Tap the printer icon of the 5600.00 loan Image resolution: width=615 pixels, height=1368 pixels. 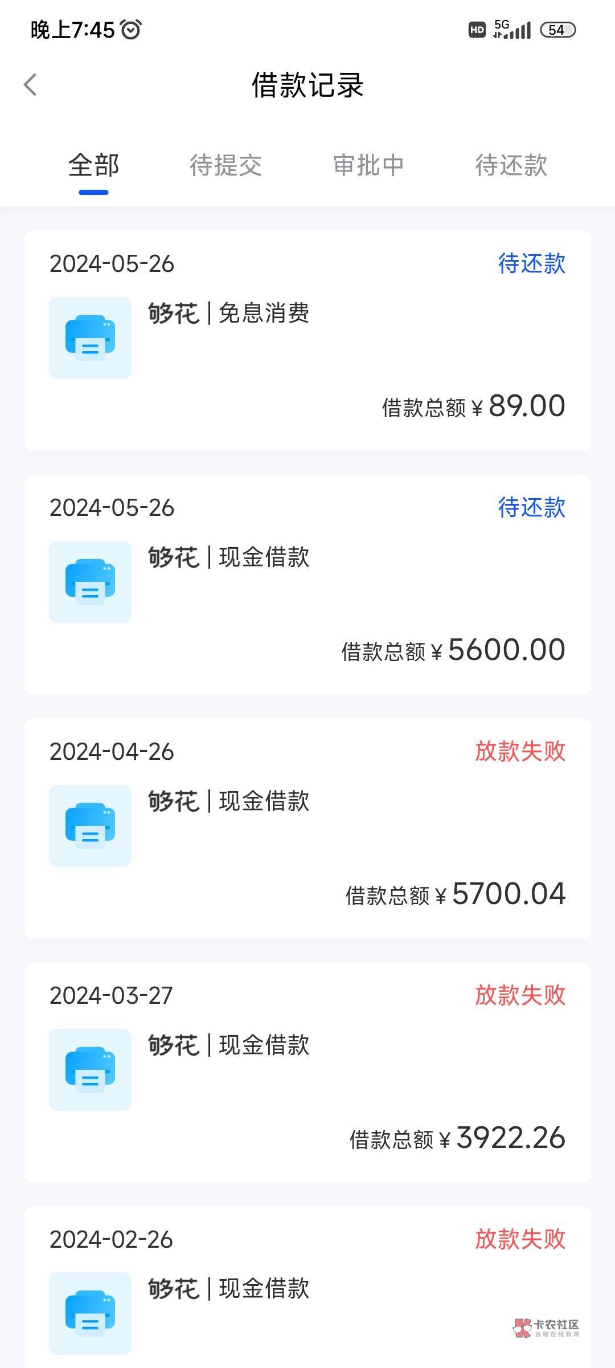(x=90, y=581)
